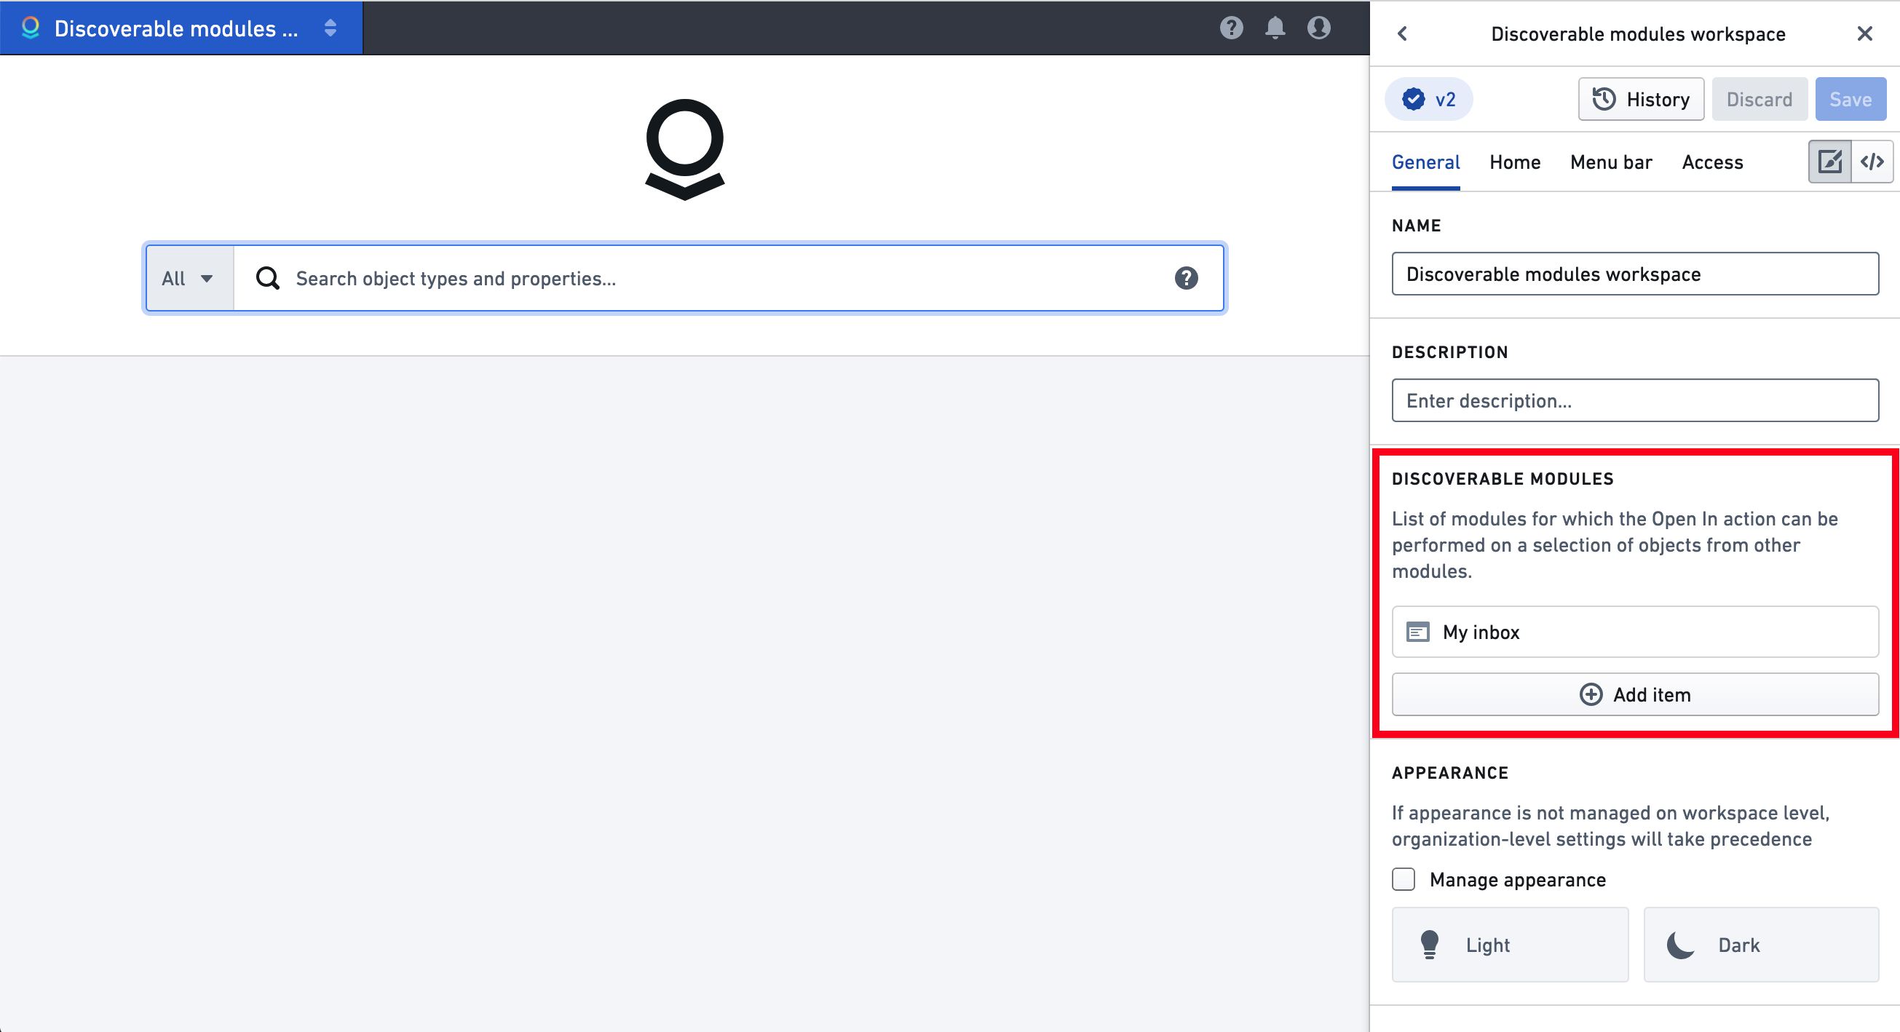Open notifications bell icon
1900x1032 pixels.
point(1275,28)
